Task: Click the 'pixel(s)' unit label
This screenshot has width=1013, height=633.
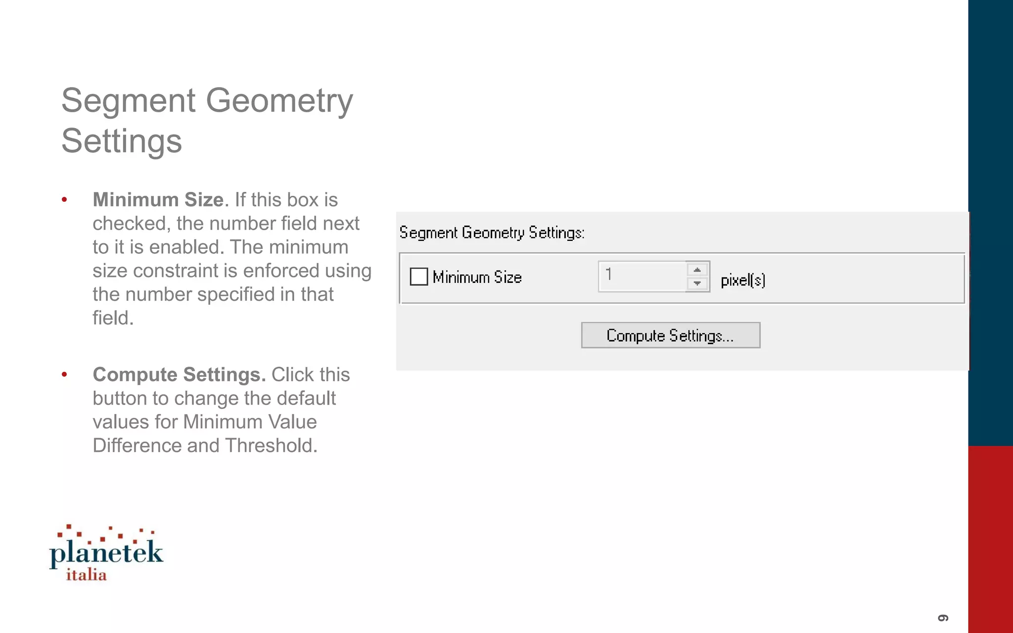Action: click(743, 280)
